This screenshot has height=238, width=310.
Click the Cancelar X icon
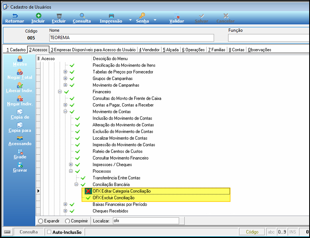226,16
